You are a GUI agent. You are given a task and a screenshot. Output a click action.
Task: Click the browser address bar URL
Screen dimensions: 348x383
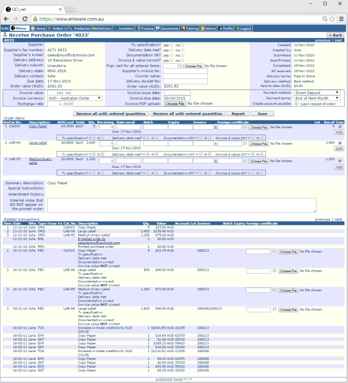(71, 19)
